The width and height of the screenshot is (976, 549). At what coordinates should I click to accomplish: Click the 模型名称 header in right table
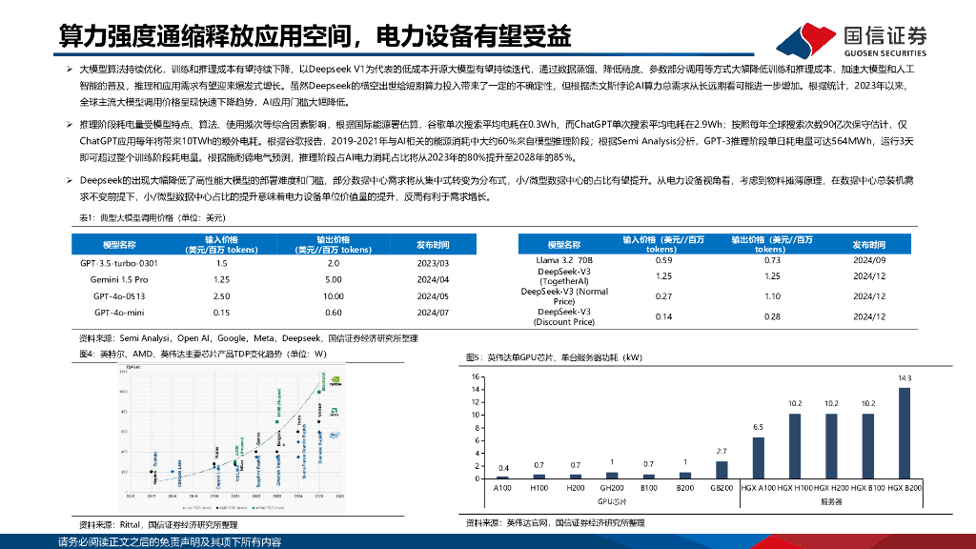564,245
